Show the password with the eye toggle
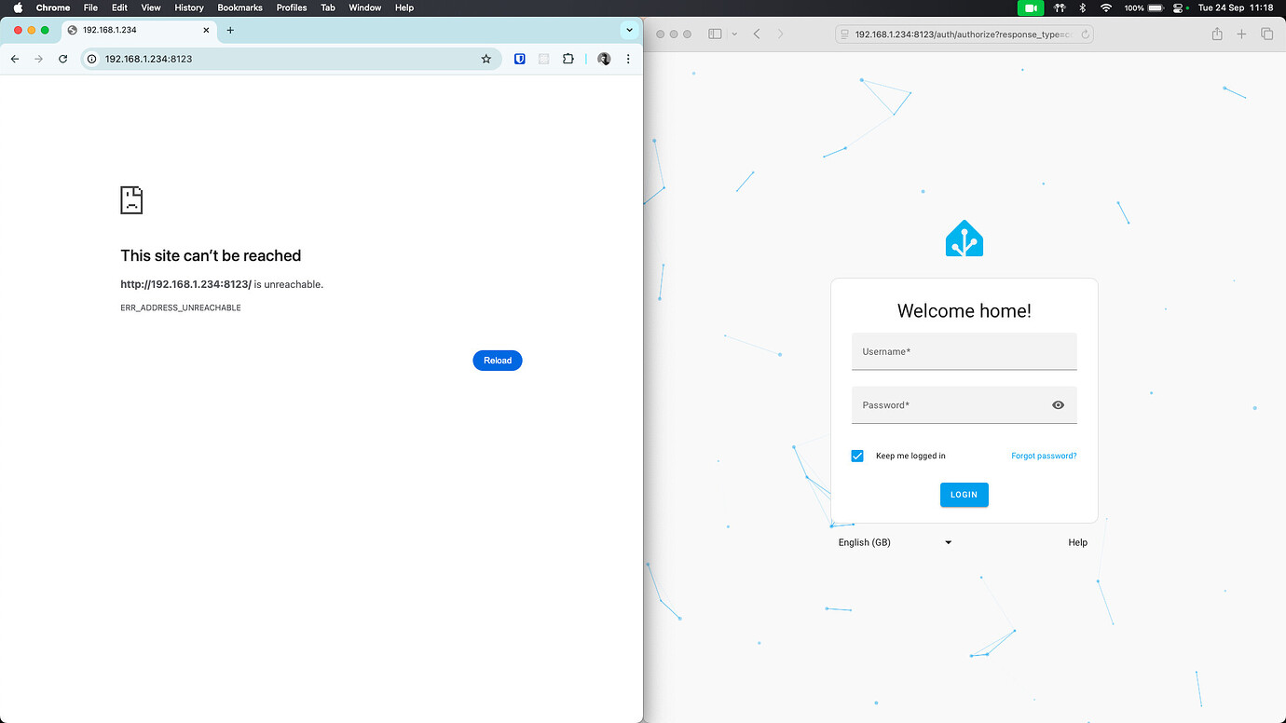This screenshot has width=1286, height=723. pos(1058,404)
